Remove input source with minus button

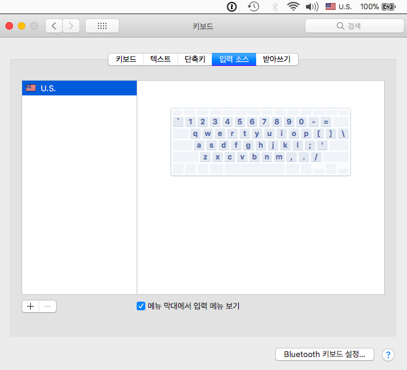(48, 307)
